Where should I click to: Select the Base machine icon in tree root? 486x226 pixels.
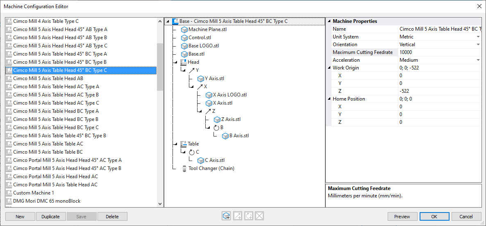pyautogui.click(x=175, y=21)
